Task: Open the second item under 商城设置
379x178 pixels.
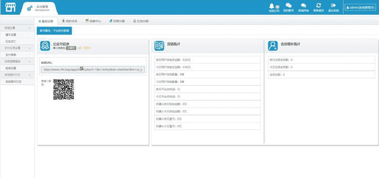Action: [11, 42]
